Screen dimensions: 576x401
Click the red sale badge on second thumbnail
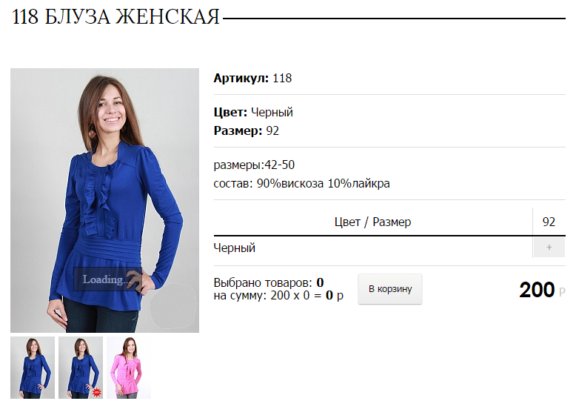click(96, 392)
